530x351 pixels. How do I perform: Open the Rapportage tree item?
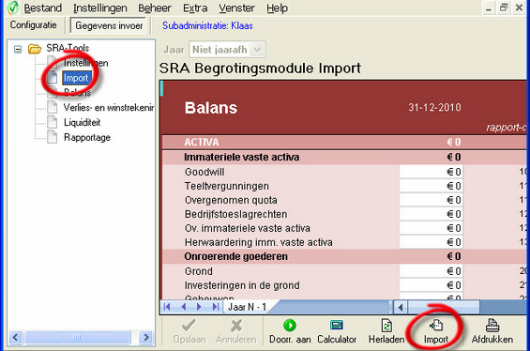tap(87, 138)
